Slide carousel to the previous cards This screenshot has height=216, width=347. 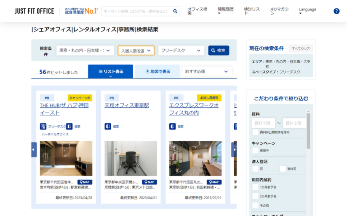click(34, 150)
